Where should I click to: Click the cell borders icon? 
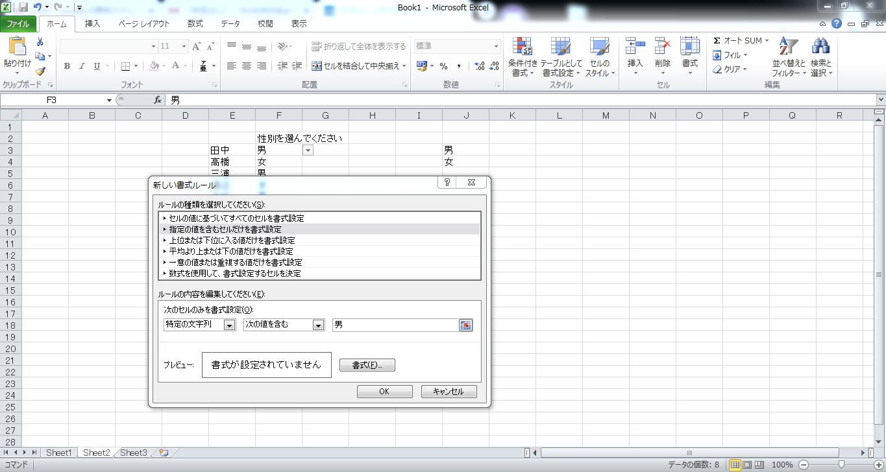click(x=126, y=66)
